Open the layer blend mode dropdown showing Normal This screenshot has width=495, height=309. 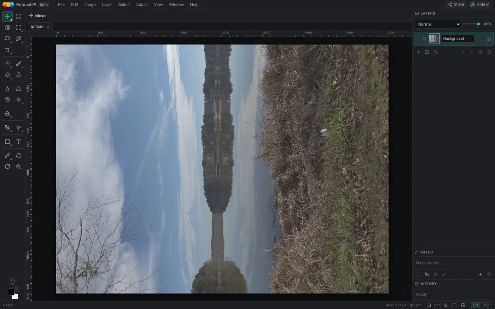pyautogui.click(x=438, y=24)
